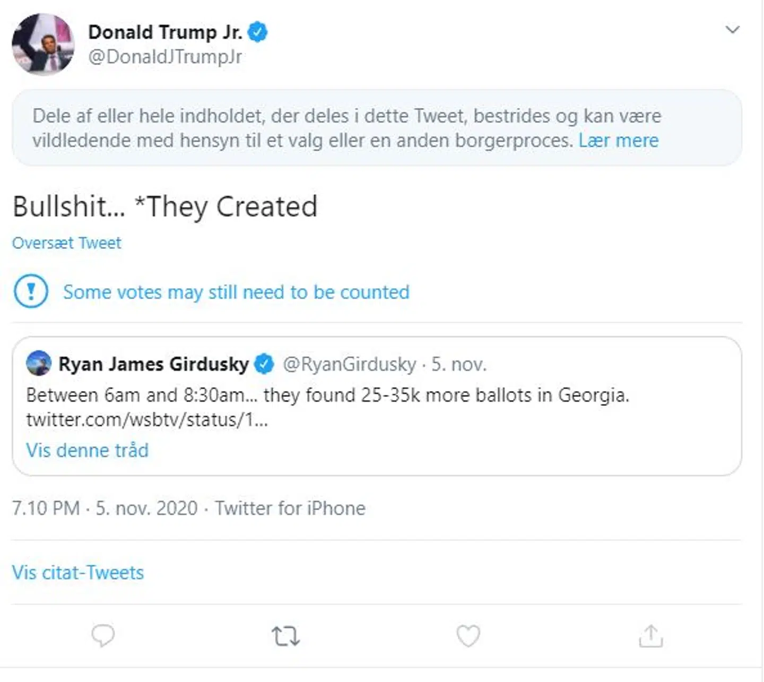The image size is (764, 682).
Task: Click the @RyanGirdusky handle
Action: (349, 364)
